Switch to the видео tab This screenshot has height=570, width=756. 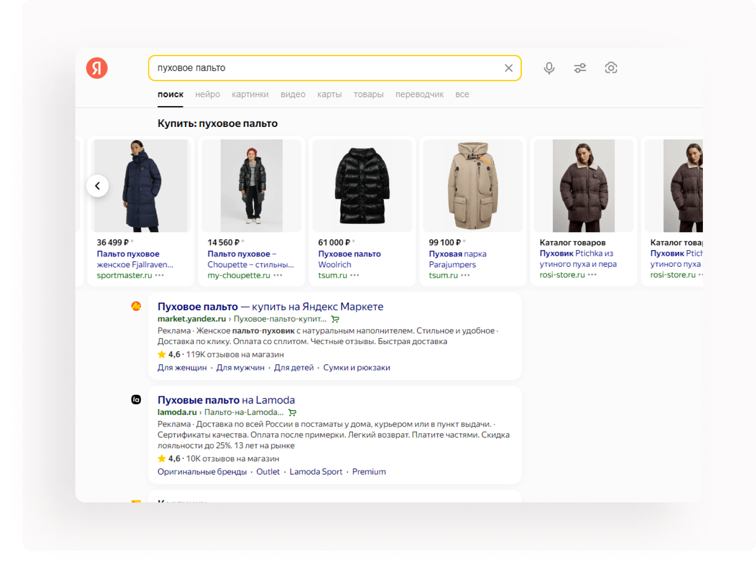click(x=293, y=95)
